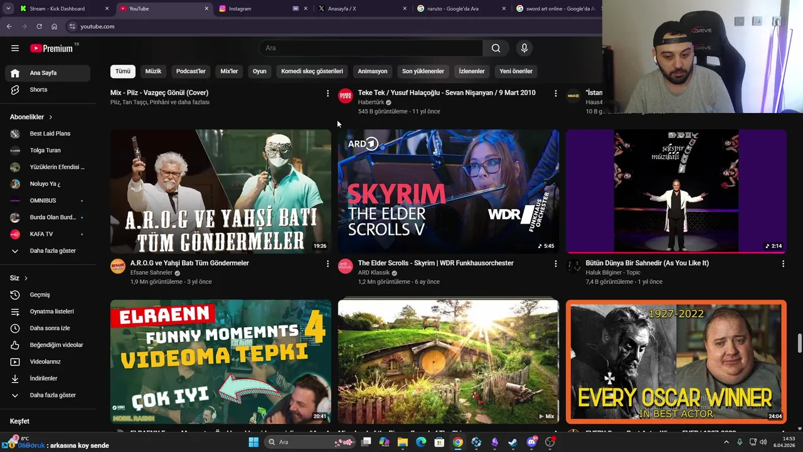803x452 pixels.
Task: Select the Oyun filter chip
Action: [260, 72]
